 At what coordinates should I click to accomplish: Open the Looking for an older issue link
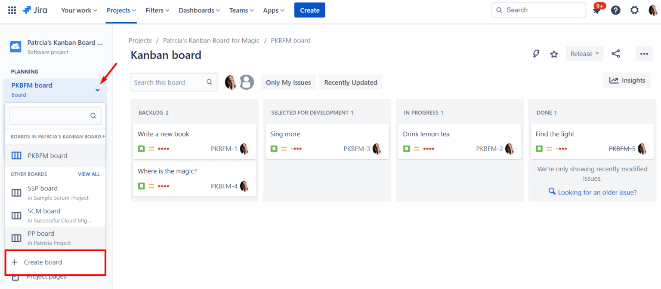[x=596, y=192]
